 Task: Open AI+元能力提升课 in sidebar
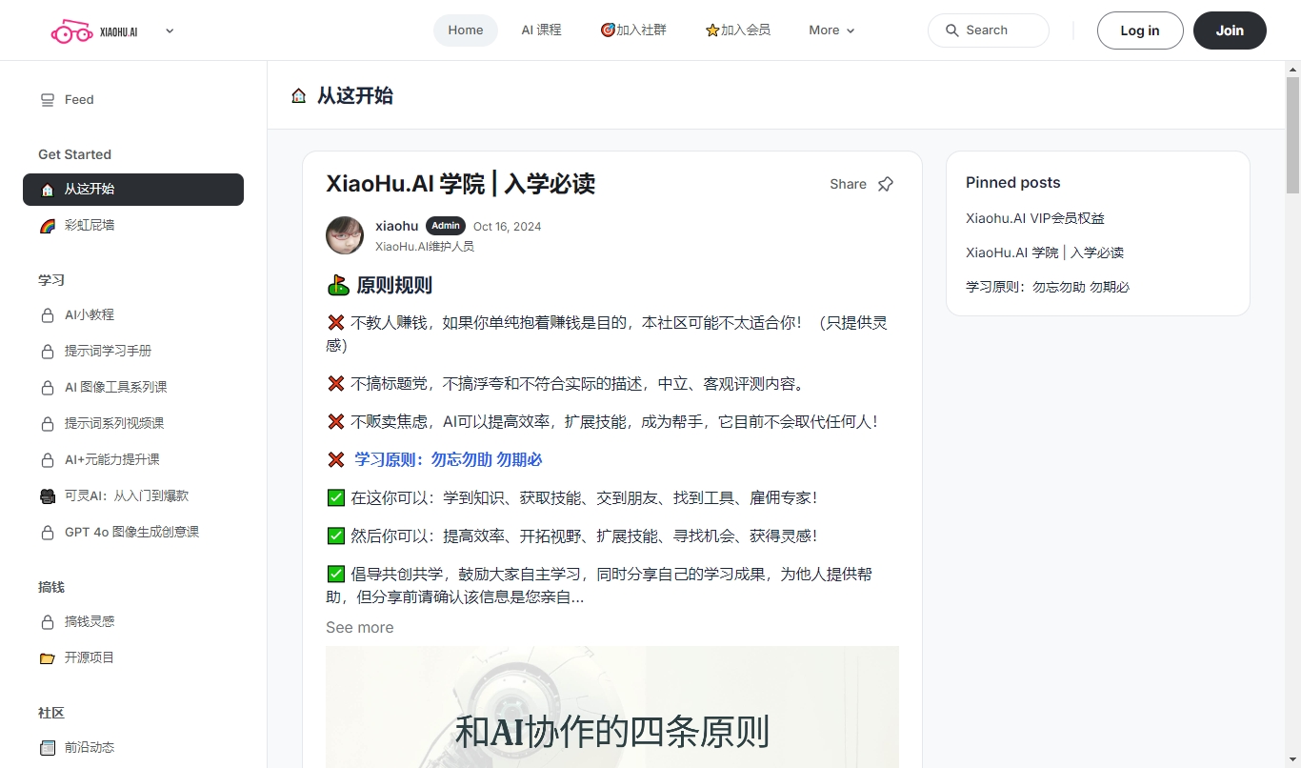click(x=133, y=460)
